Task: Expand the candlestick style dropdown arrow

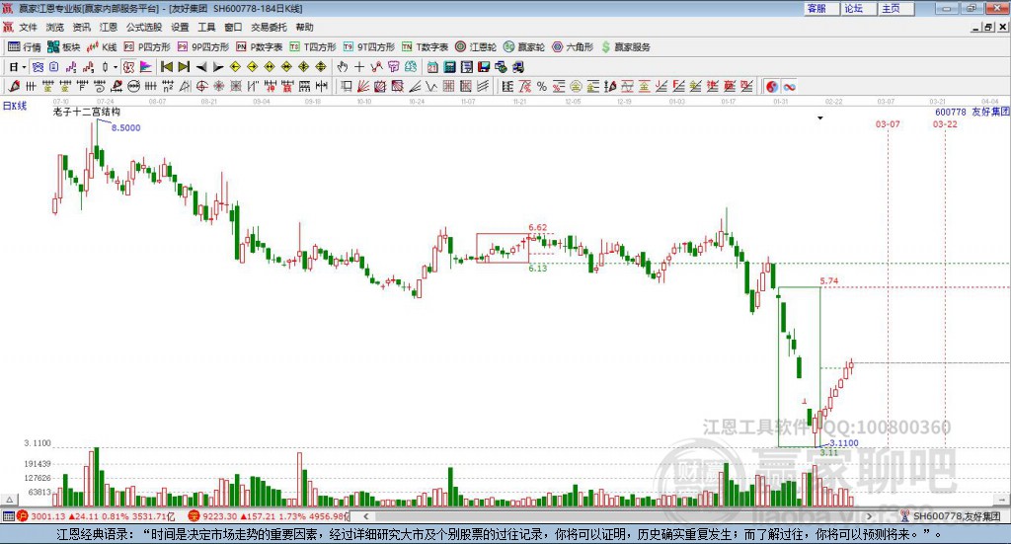Action: point(116,67)
